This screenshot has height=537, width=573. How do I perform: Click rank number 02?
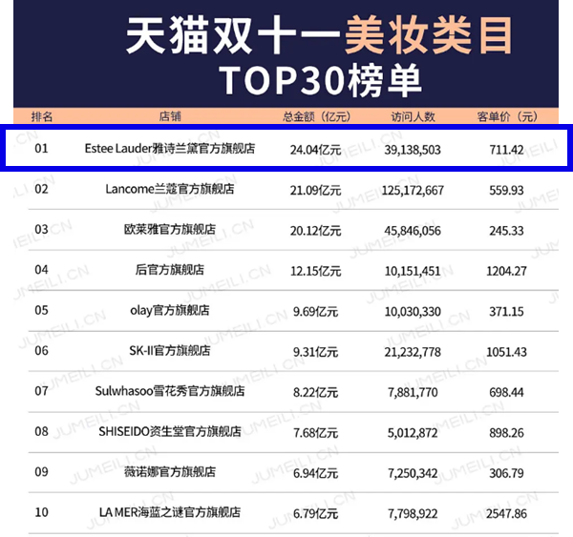point(41,189)
